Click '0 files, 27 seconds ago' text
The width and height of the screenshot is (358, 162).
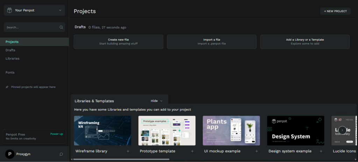(x=107, y=27)
